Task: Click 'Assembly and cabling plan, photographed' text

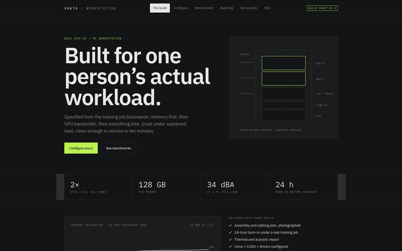Action: tap(267, 225)
